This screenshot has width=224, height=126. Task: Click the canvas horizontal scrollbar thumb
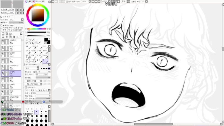[x=153, y=124]
